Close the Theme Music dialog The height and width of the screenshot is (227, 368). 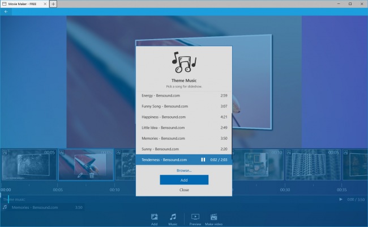184,190
